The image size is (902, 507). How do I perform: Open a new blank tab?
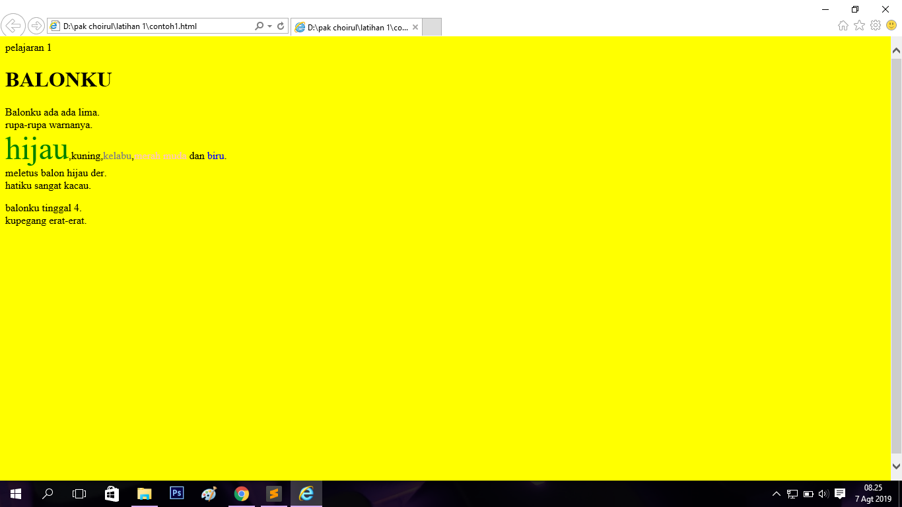431,27
